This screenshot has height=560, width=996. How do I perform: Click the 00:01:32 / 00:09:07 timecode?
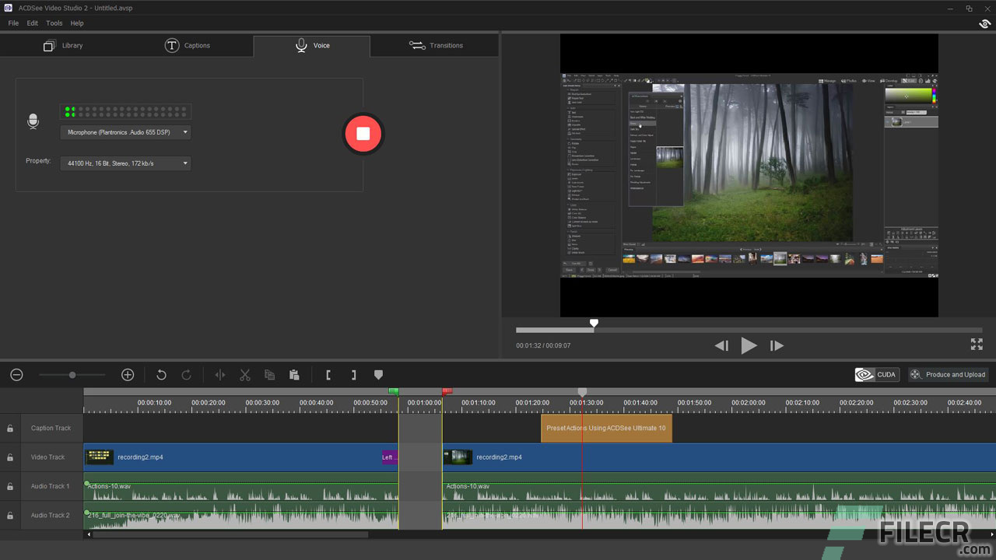pyautogui.click(x=543, y=345)
